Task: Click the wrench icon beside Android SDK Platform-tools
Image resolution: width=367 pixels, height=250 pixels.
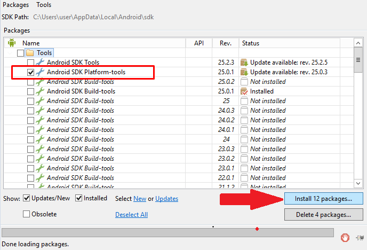Action: coord(40,72)
